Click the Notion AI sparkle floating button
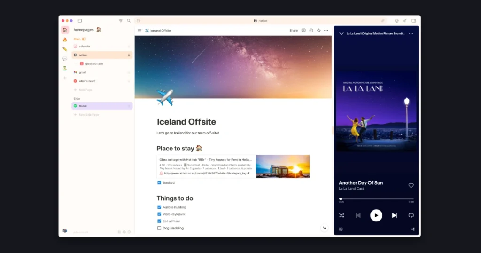The image size is (481, 253). tap(325, 228)
